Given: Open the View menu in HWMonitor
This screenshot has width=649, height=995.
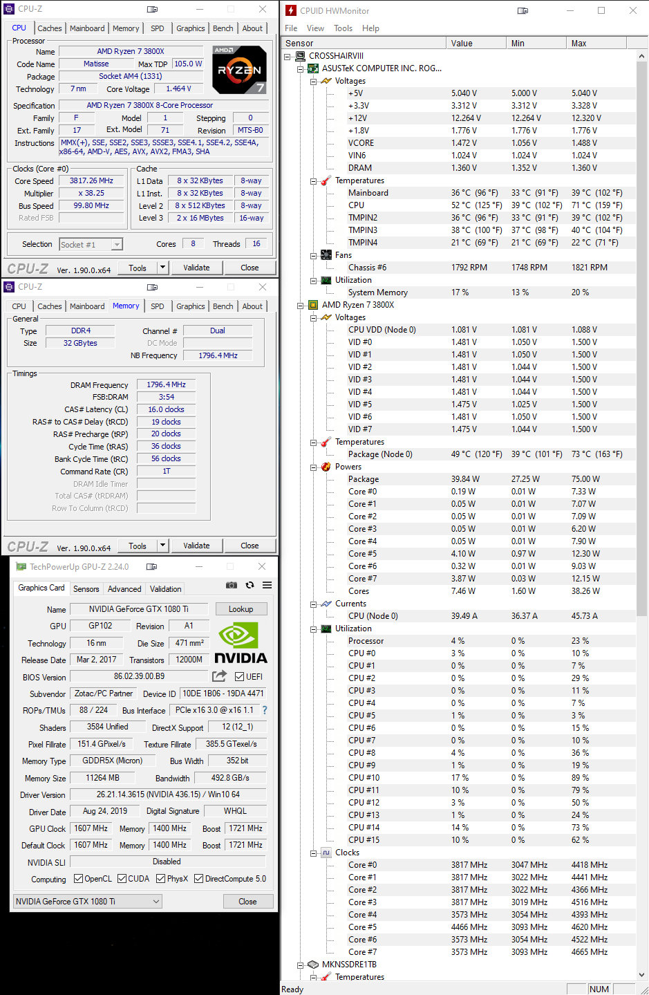Looking at the screenshot, I should pos(315,28).
